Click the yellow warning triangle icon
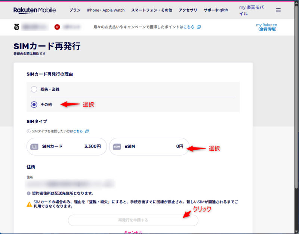 click(29, 204)
